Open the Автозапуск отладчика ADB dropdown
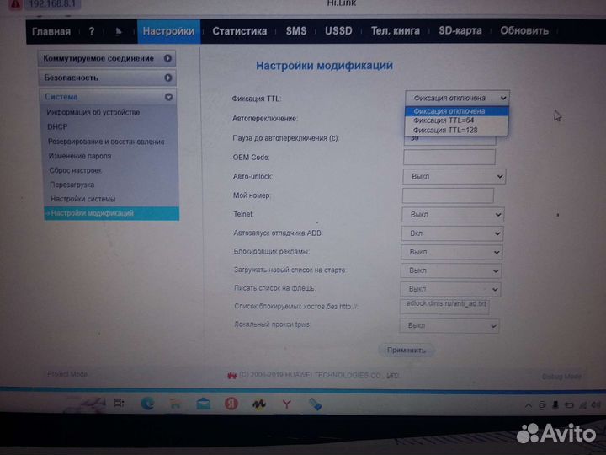 click(452, 233)
